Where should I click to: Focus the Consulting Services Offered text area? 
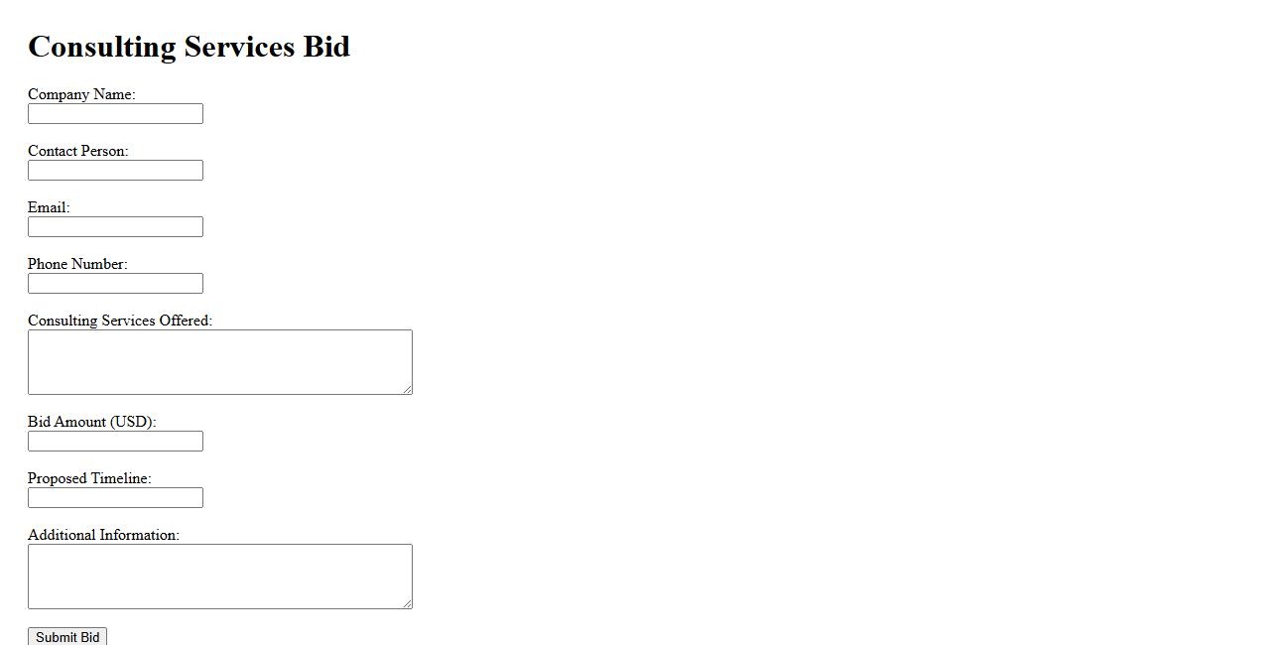click(x=219, y=362)
